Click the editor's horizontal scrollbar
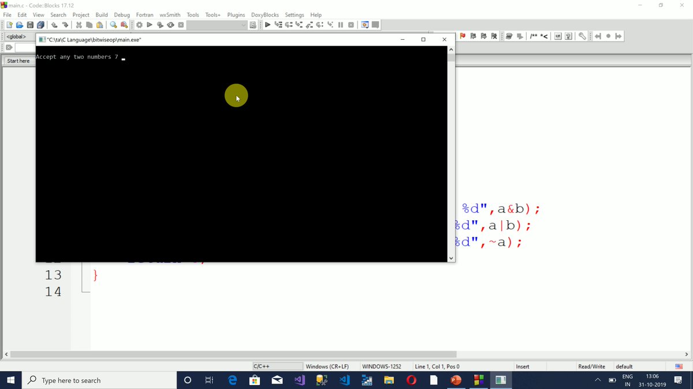This screenshot has width=693, height=389. [233, 354]
